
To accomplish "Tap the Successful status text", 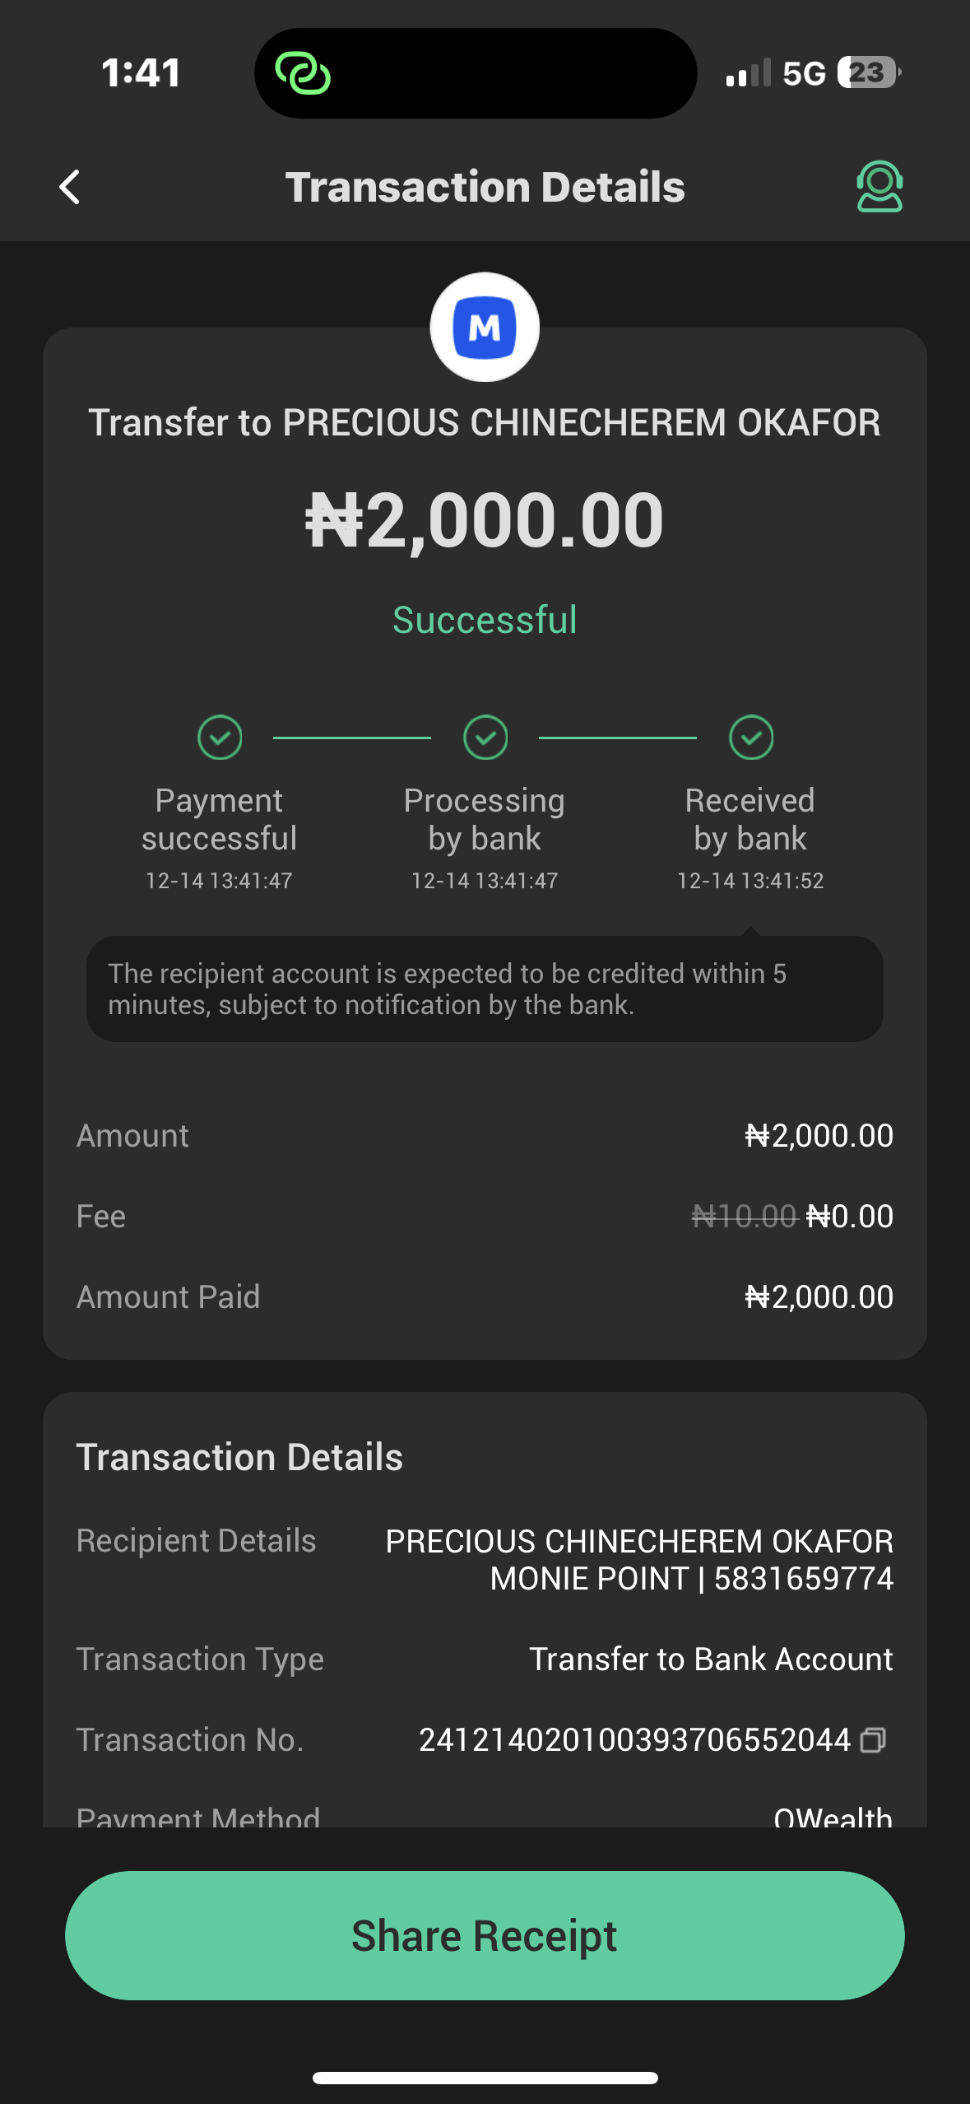I will [x=485, y=620].
